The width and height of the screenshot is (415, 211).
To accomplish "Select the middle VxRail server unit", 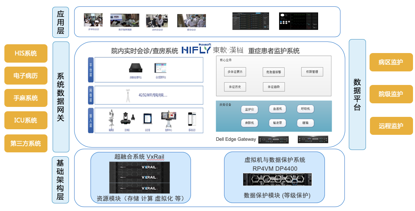I will [x=140, y=177].
